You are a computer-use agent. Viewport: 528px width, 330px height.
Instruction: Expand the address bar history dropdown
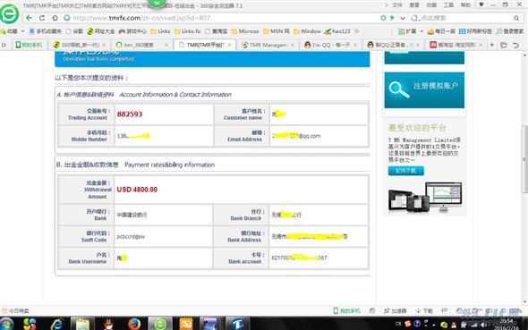(403, 18)
